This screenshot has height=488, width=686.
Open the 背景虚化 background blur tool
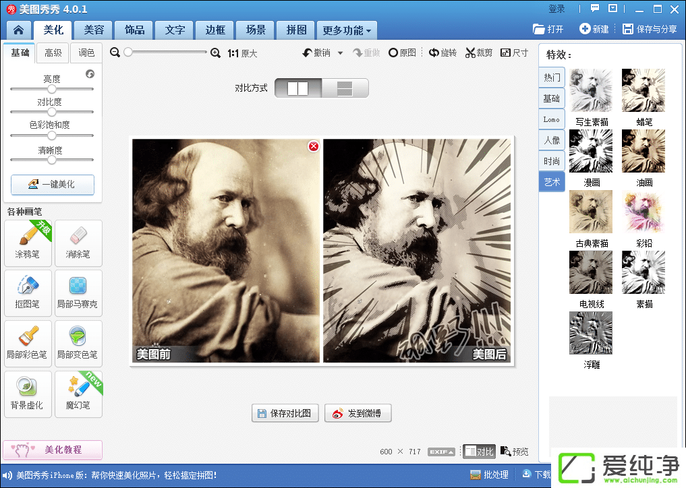(x=28, y=393)
